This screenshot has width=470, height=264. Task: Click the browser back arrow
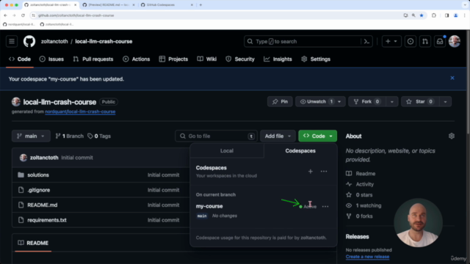[5, 15]
